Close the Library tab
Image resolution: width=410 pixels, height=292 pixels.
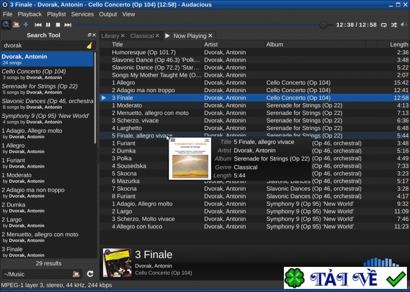pyautogui.click(x=122, y=36)
